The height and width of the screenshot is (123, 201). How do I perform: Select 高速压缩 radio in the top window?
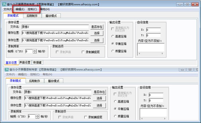[113, 36]
